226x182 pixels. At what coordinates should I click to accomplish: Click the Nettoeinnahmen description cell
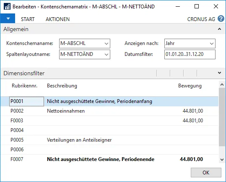(x=66, y=111)
